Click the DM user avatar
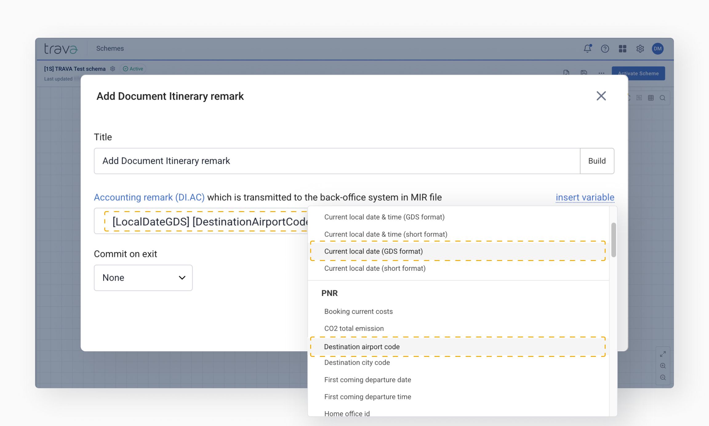This screenshot has height=426, width=709. coord(658,49)
